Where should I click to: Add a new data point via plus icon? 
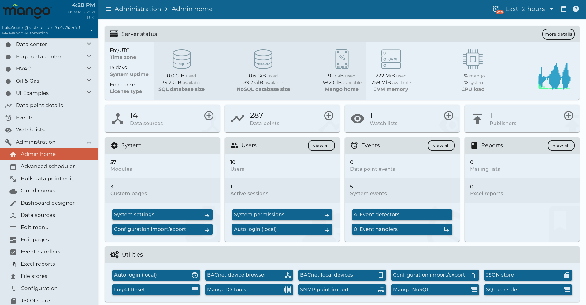(x=329, y=116)
